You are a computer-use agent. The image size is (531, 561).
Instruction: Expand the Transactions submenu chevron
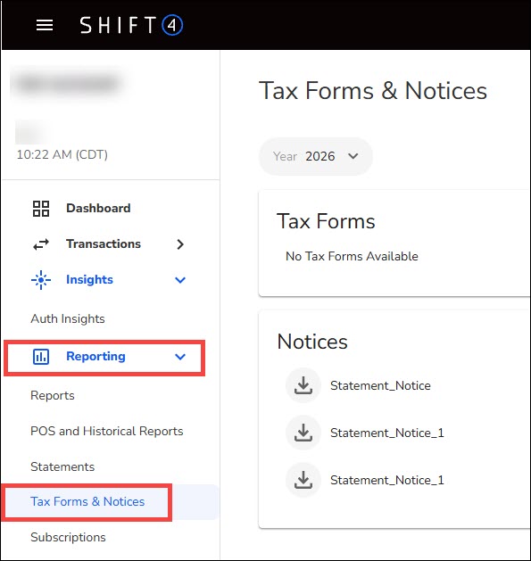pos(180,244)
